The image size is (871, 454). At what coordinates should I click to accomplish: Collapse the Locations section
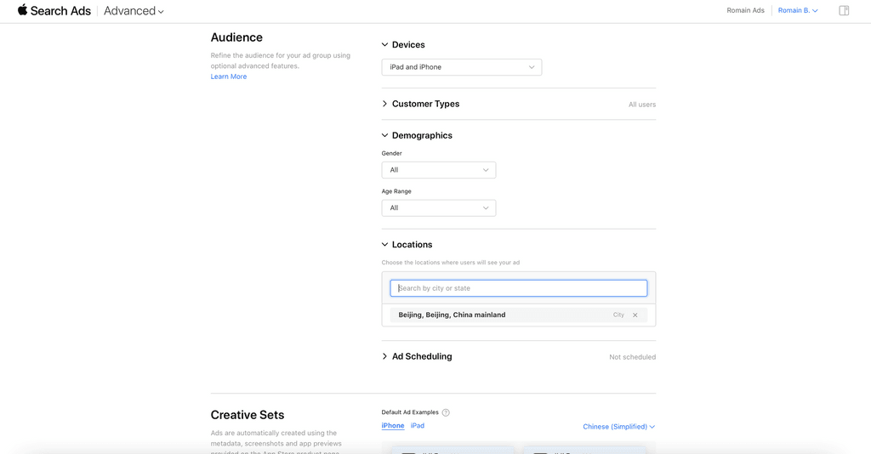point(384,244)
